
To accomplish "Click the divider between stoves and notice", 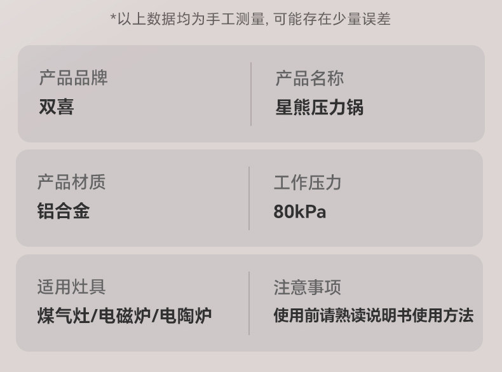I will (249, 303).
